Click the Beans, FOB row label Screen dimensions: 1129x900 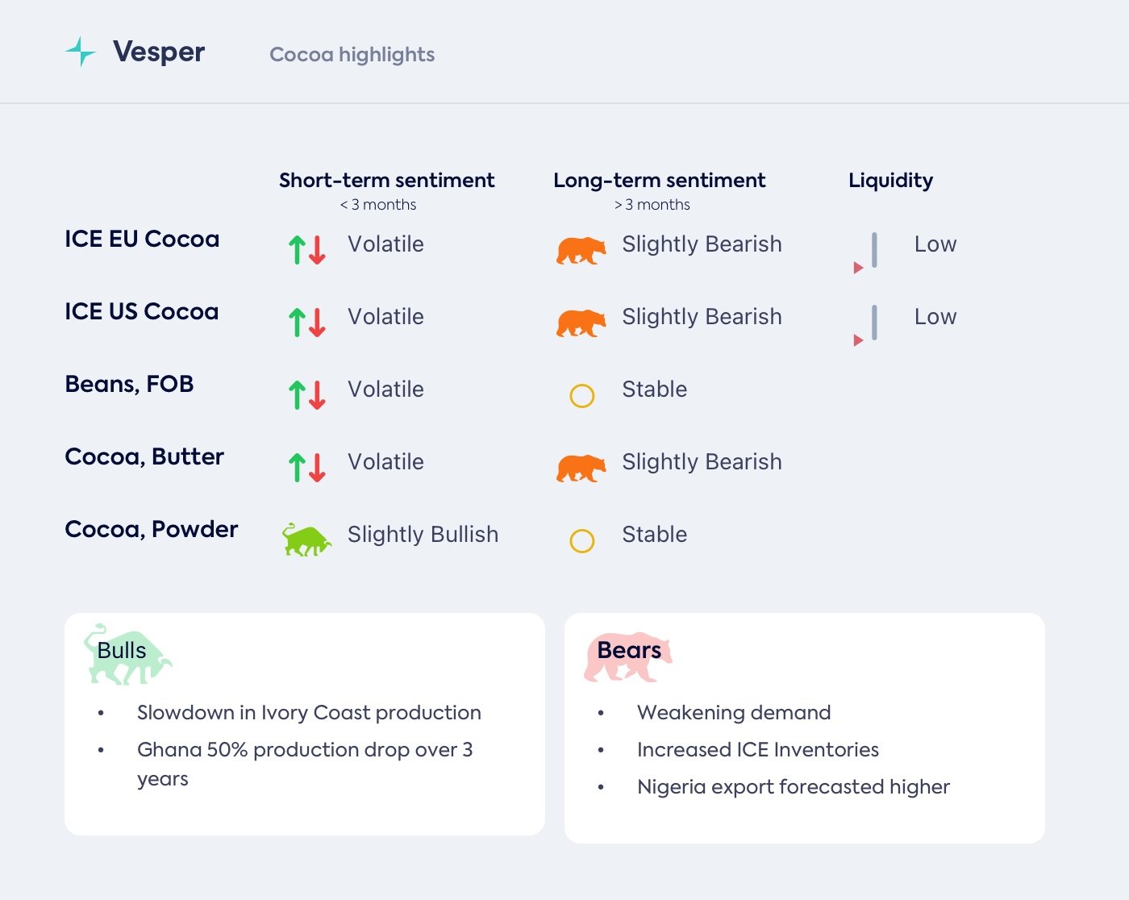[129, 385]
